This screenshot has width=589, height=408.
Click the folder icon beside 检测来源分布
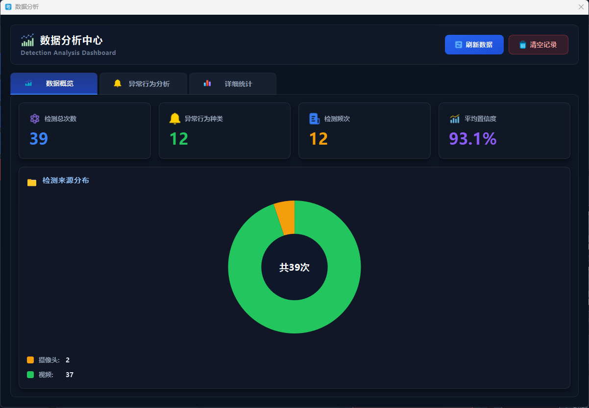click(x=32, y=182)
